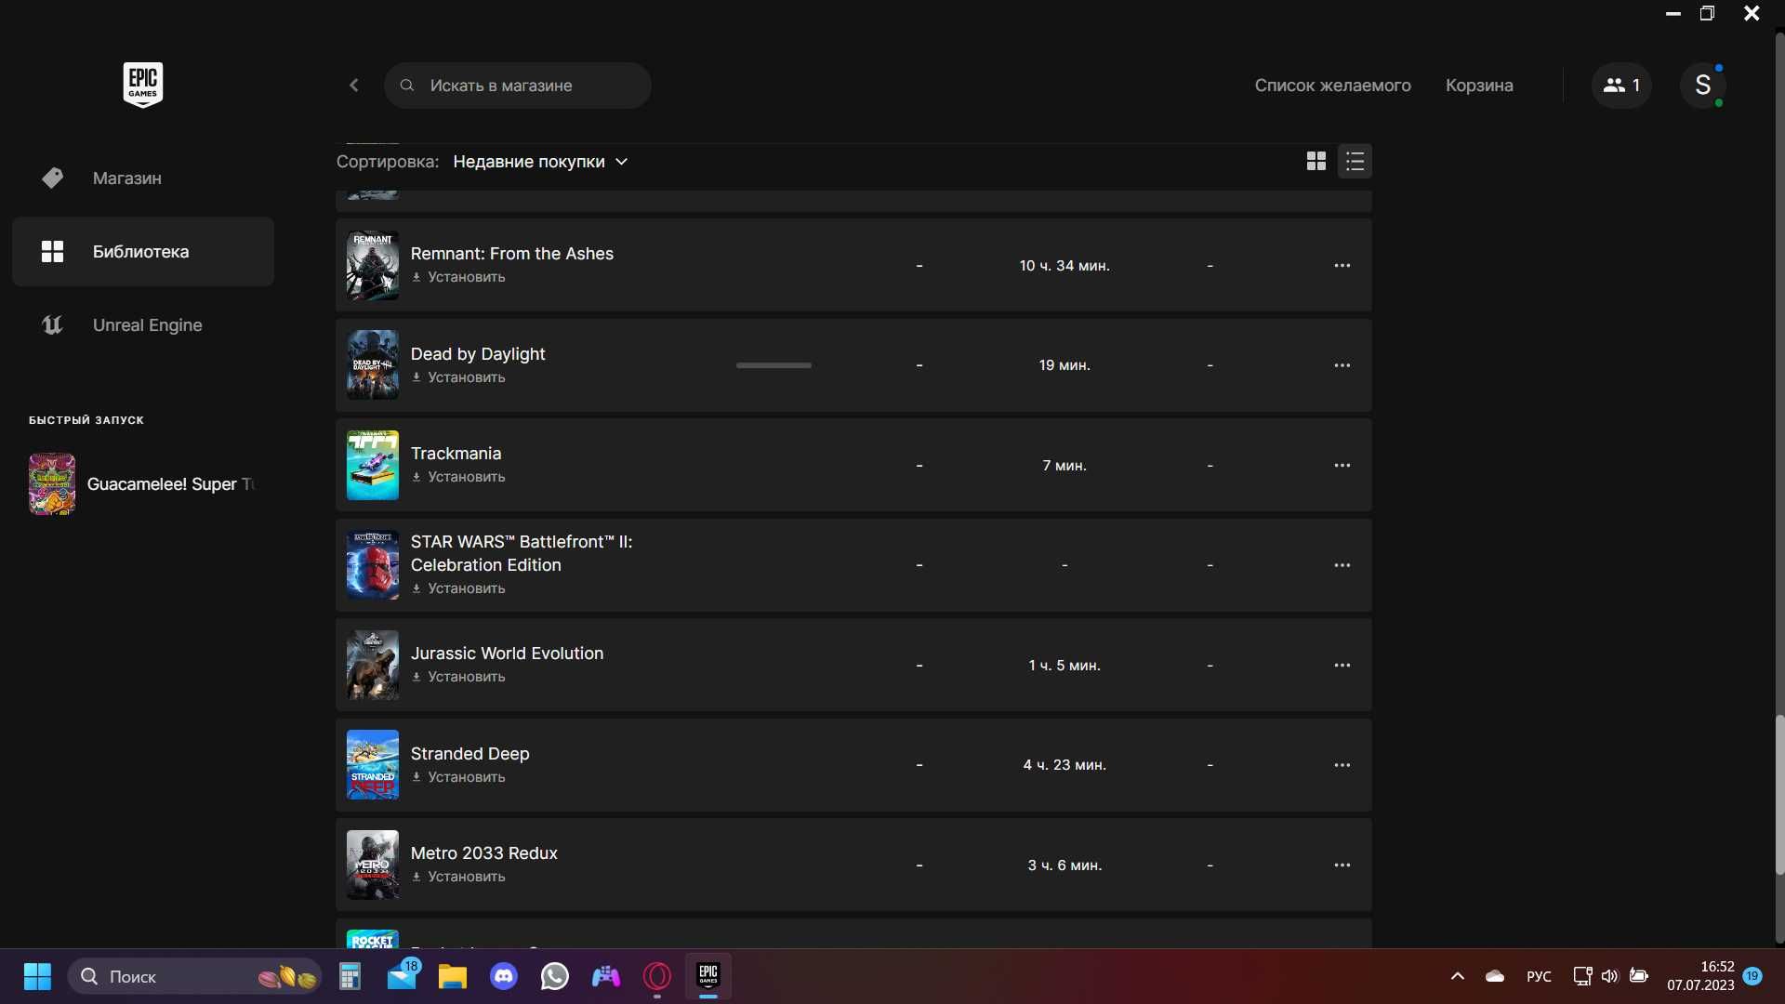Open Discord from the Windows taskbar
The width and height of the screenshot is (1785, 1004).
coord(504,976)
